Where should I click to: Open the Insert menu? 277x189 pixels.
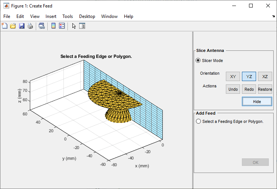51,16
